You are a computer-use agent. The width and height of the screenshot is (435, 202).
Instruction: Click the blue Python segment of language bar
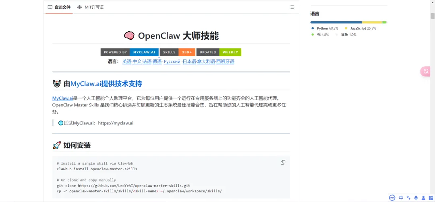coord(336,22)
